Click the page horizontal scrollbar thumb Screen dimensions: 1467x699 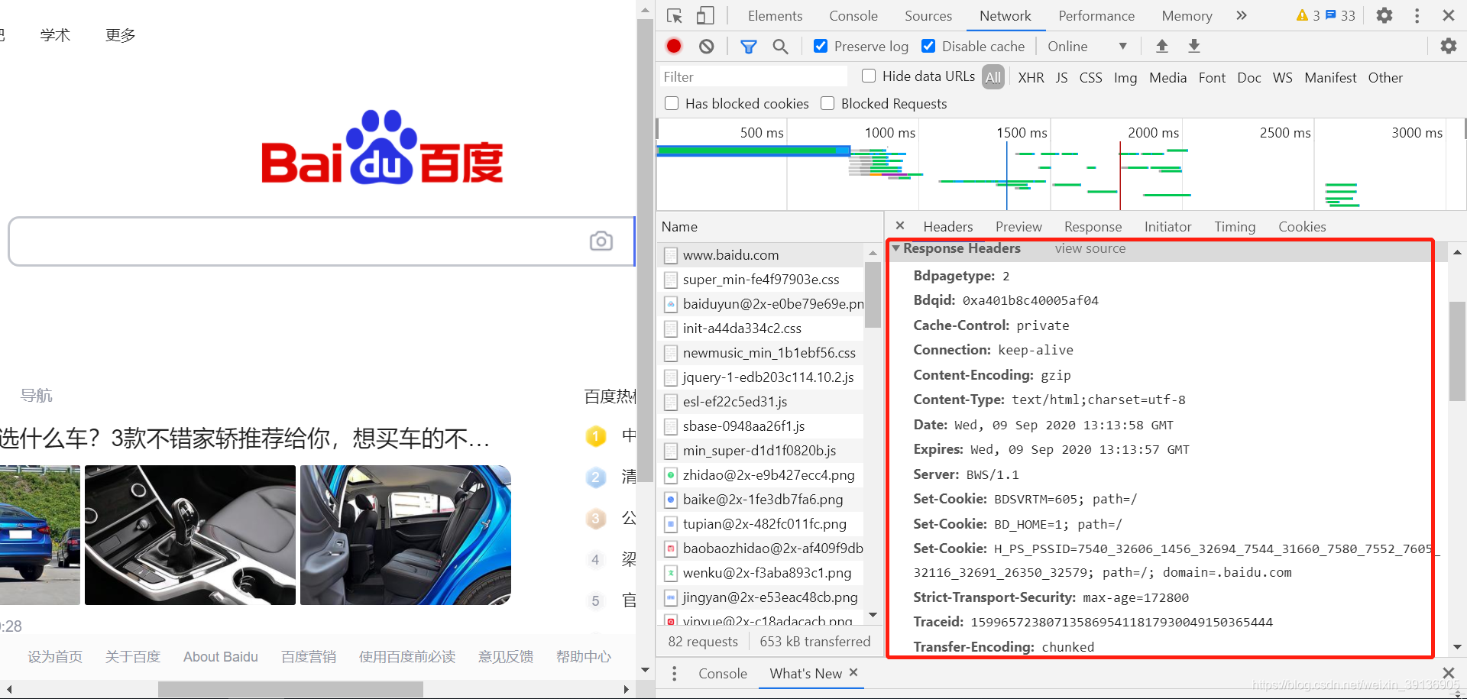pyautogui.click(x=290, y=689)
